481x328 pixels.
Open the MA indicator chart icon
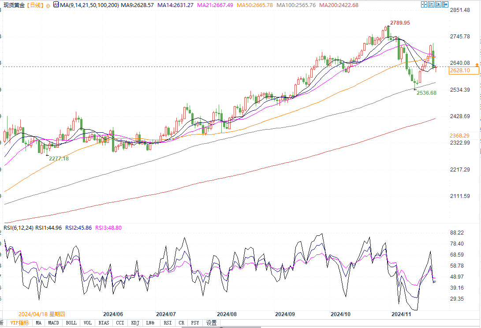pos(55,5)
